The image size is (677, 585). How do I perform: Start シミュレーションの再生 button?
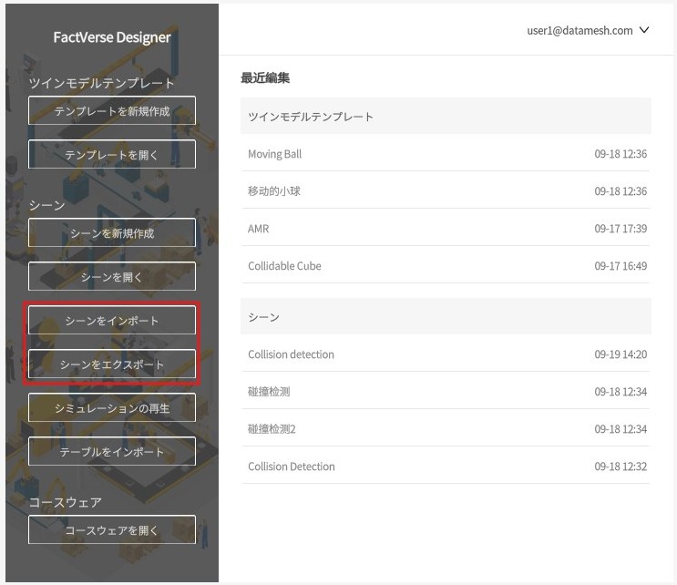[111, 408]
